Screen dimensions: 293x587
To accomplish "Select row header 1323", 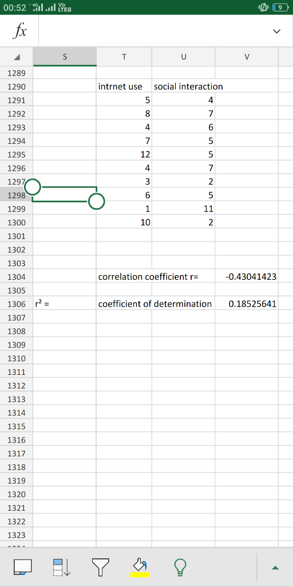I will point(17,535).
